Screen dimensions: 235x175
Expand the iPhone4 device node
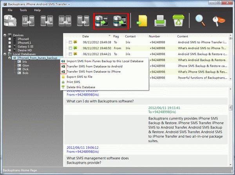click(9, 39)
